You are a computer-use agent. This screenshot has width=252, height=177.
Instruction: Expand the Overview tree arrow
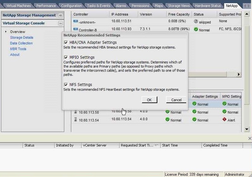[x=6, y=32]
